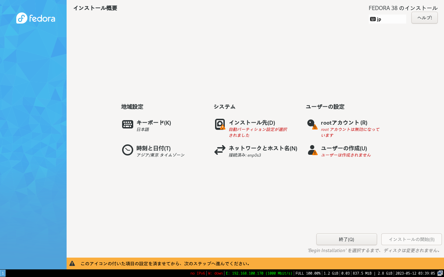Click the 'Begin Installation' hint text
Image resolution: width=444 pixels, height=277 pixels.
(x=374, y=250)
